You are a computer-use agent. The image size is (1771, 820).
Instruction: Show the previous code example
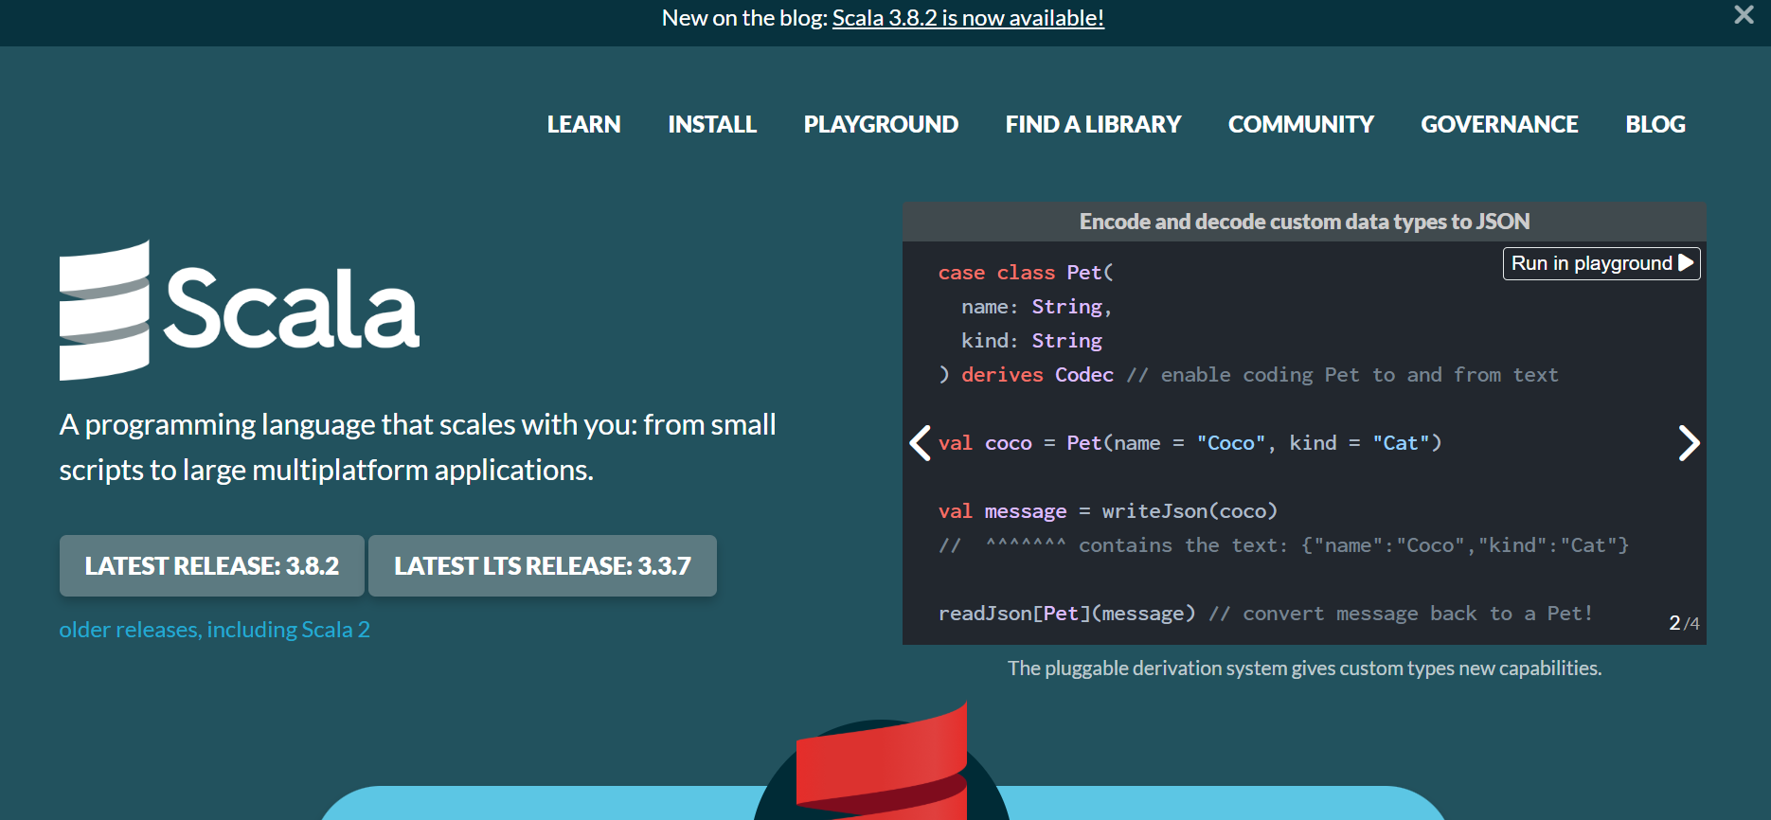click(x=921, y=442)
